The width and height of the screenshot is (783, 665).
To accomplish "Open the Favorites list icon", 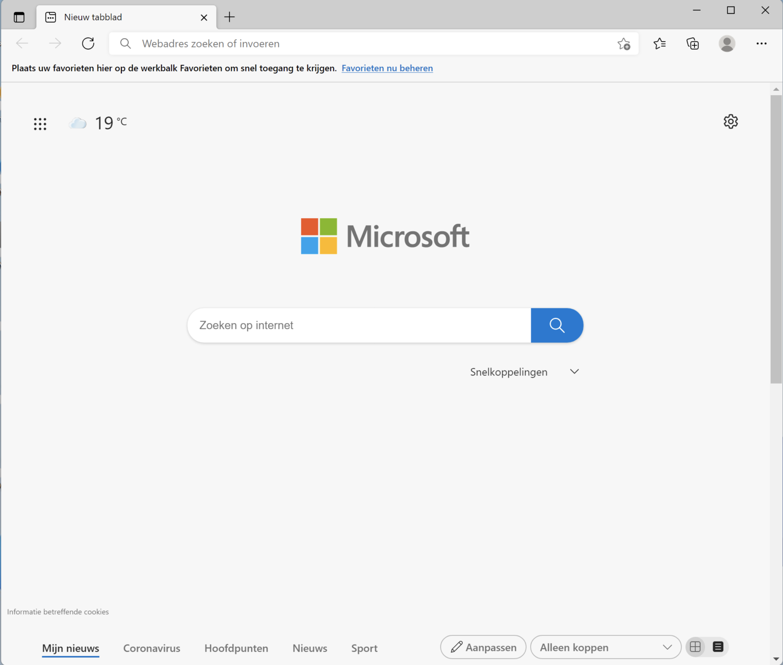I will pyautogui.click(x=660, y=43).
